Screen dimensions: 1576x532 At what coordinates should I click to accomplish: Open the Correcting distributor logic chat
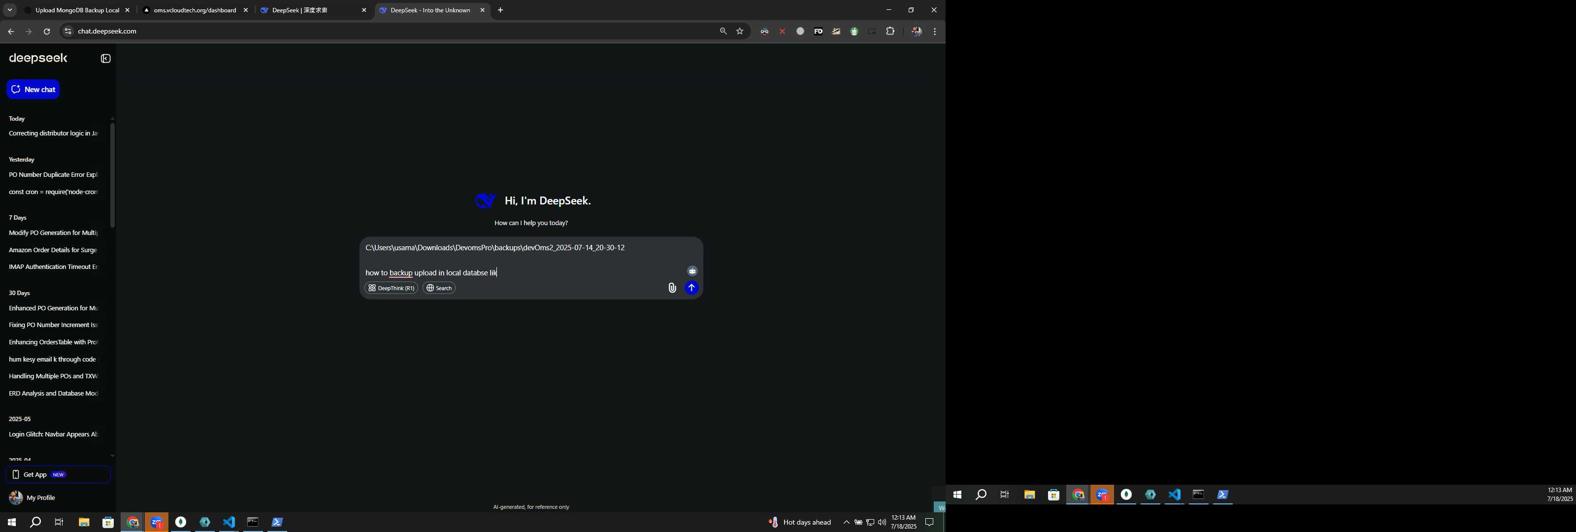(x=53, y=133)
